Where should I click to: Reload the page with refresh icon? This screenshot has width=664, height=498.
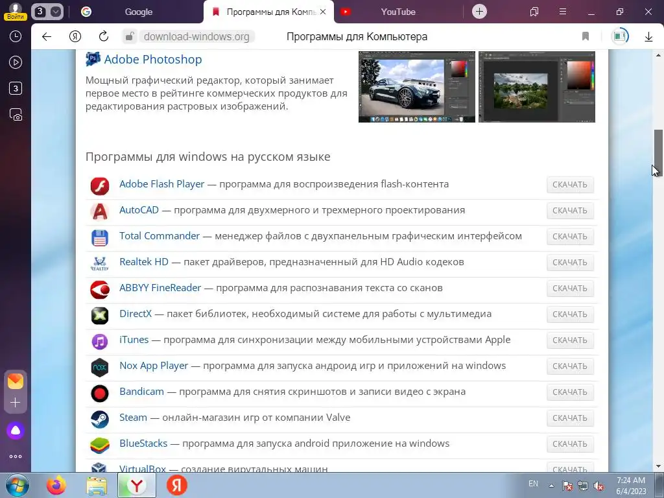pyautogui.click(x=104, y=36)
